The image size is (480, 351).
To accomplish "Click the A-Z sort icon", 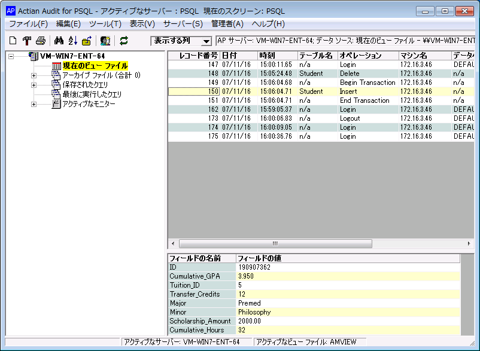I will [x=72, y=41].
